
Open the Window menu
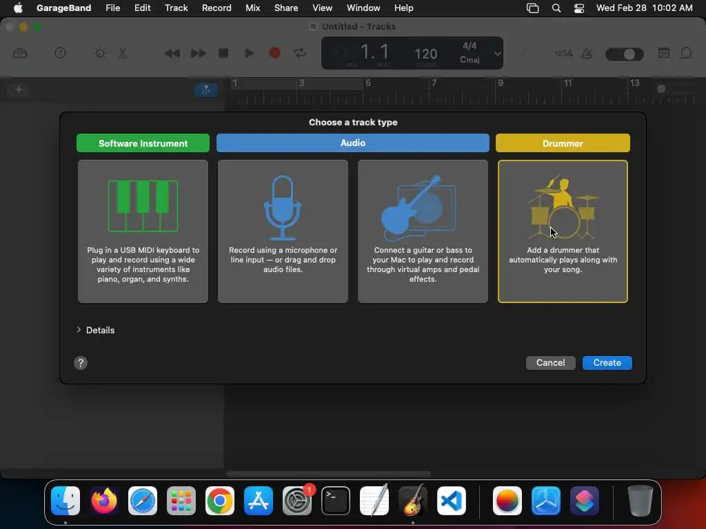coord(363,8)
